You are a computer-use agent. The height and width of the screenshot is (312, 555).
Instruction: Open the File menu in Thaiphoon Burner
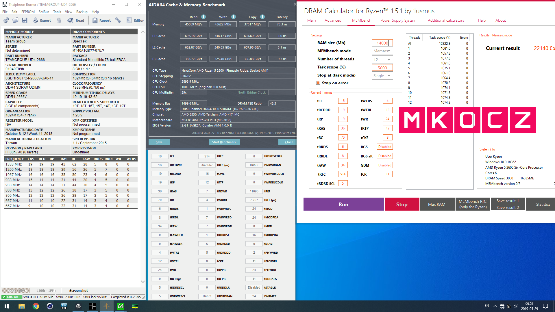5,12
